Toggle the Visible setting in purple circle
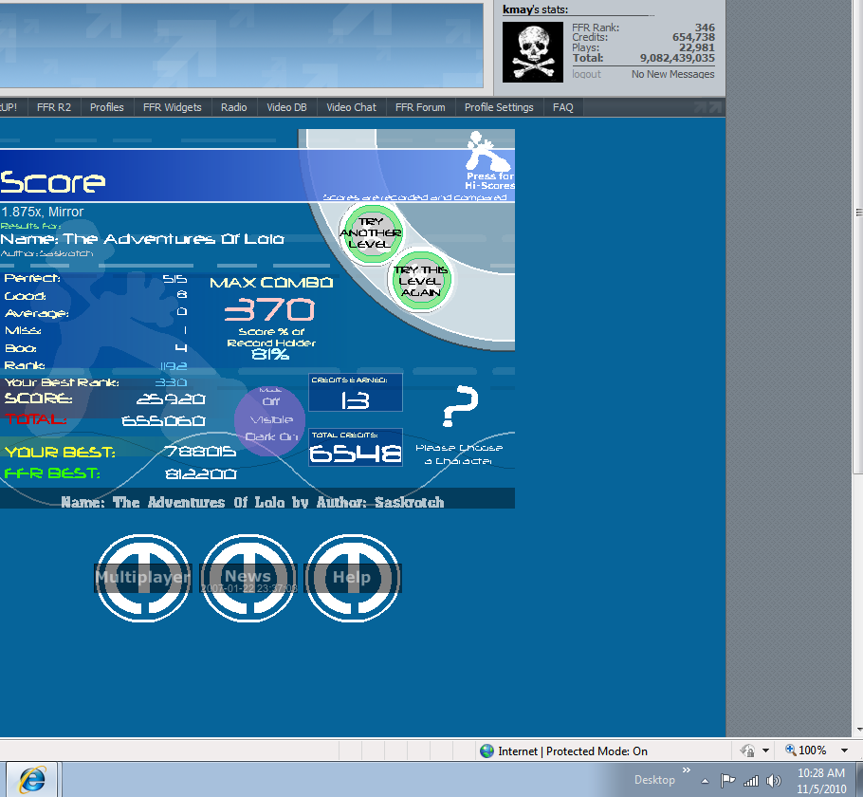This screenshot has width=863, height=797. pos(270,419)
